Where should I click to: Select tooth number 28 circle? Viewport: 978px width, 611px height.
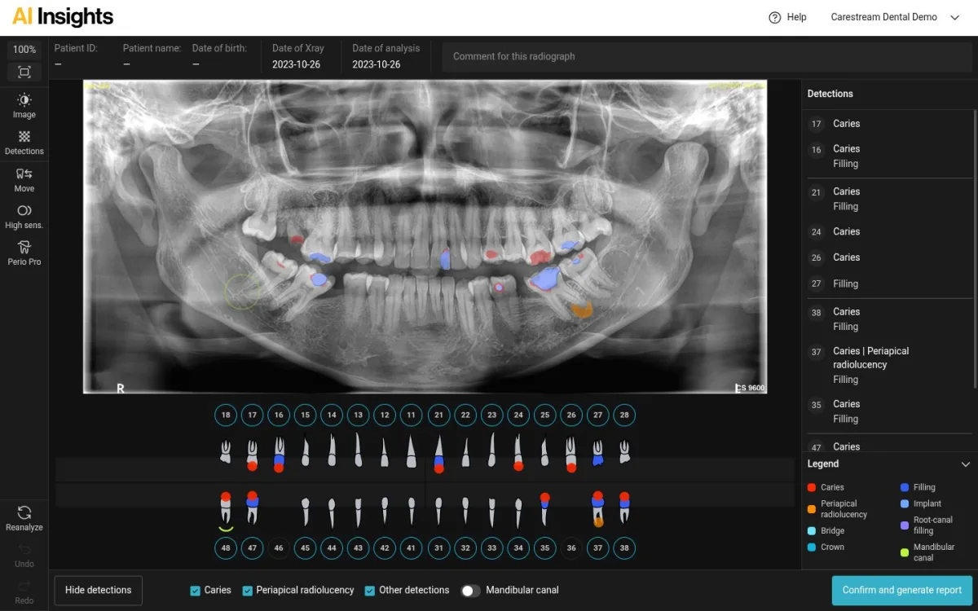point(624,415)
